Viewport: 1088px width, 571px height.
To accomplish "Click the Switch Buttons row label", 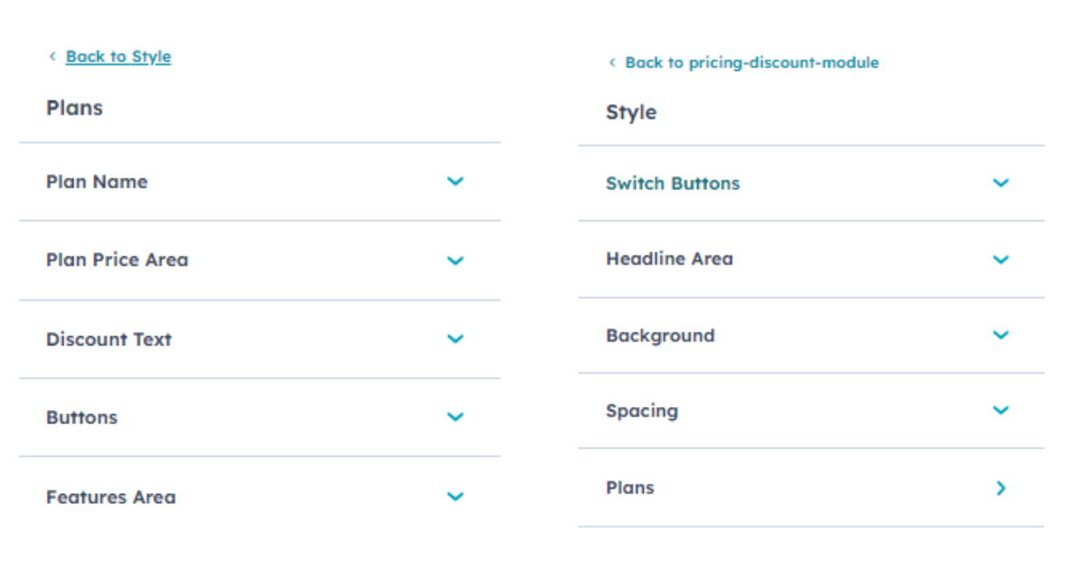I will tap(673, 182).
